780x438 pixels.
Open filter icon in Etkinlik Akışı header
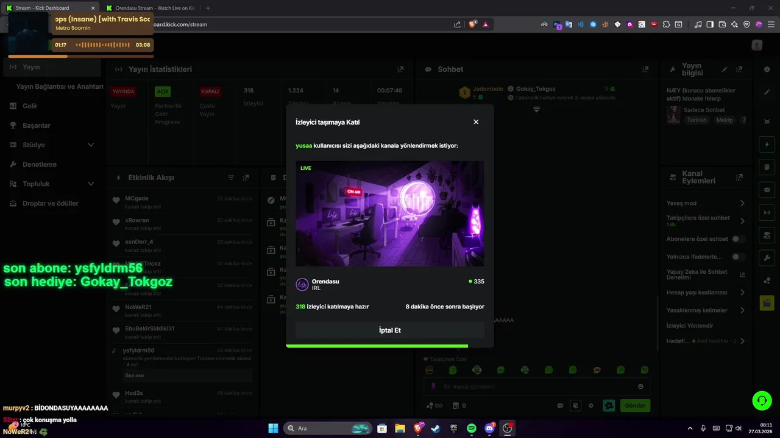tap(231, 178)
